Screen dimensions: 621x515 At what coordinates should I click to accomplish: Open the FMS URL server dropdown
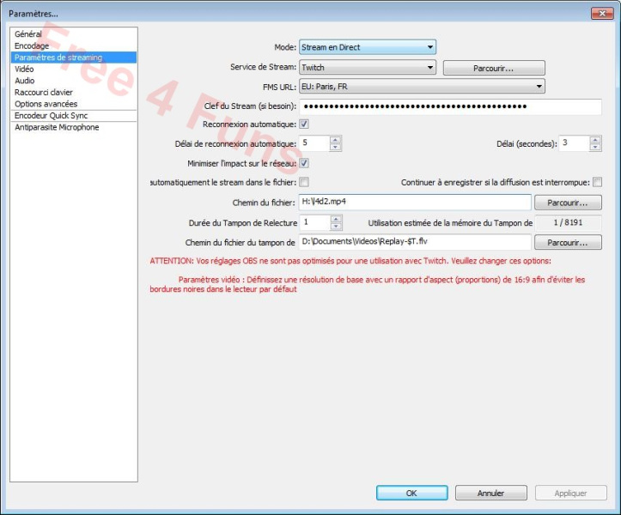(421, 86)
